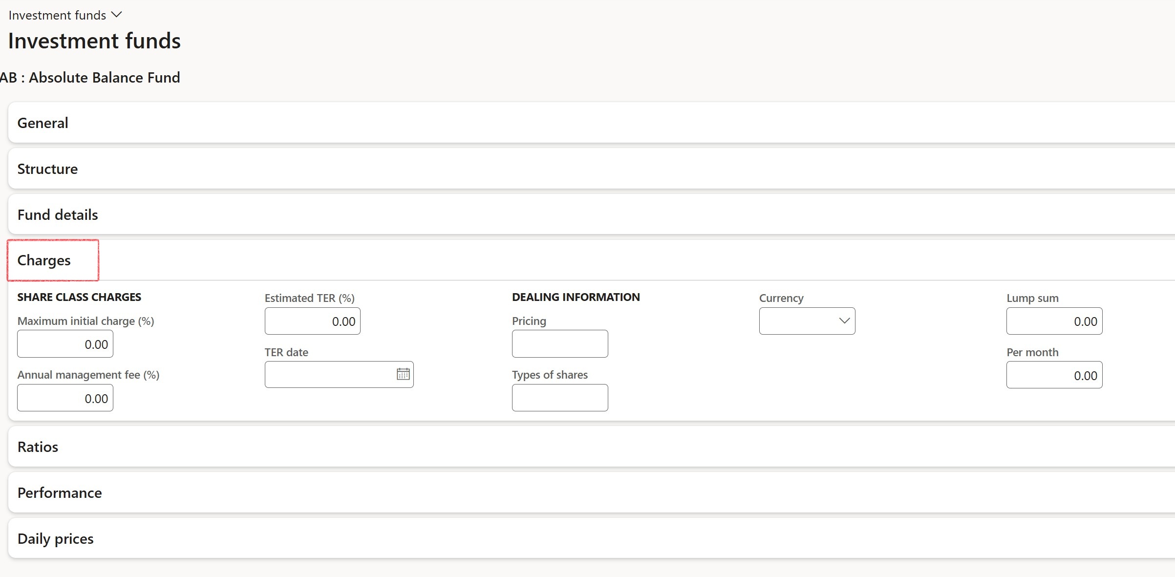Click the Annual management fee (%) field
The image size is (1175, 577).
65,398
